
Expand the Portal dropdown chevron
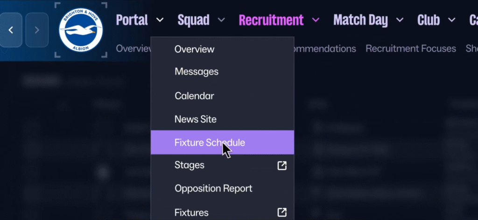(x=160, y=20)
